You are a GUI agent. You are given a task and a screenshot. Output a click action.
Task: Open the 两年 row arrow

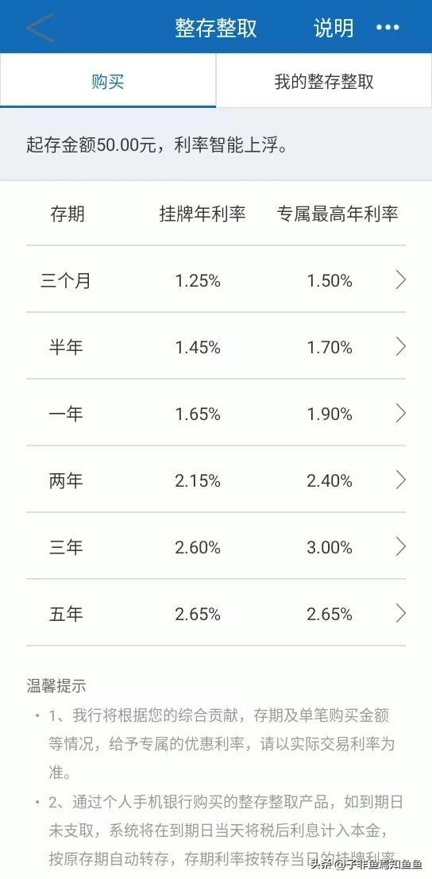point(400,480)
